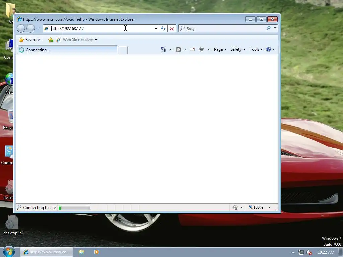Screen dimensions: 343x257
Task: Open the Tools menu
Action: pyautogui.click(x=256, y=49)
